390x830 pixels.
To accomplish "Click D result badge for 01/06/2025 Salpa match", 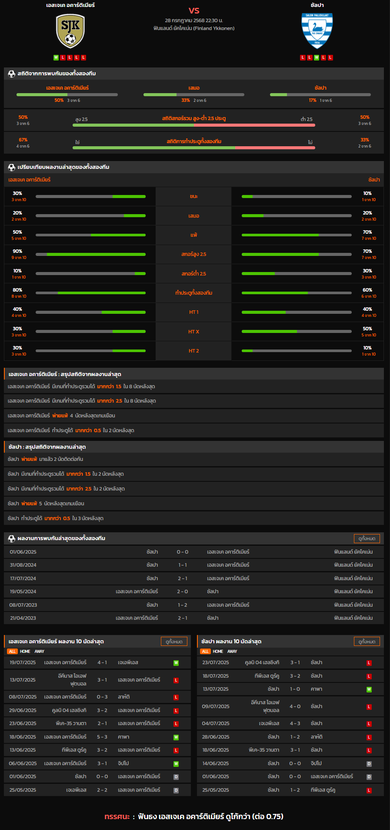I will (369, 777).
